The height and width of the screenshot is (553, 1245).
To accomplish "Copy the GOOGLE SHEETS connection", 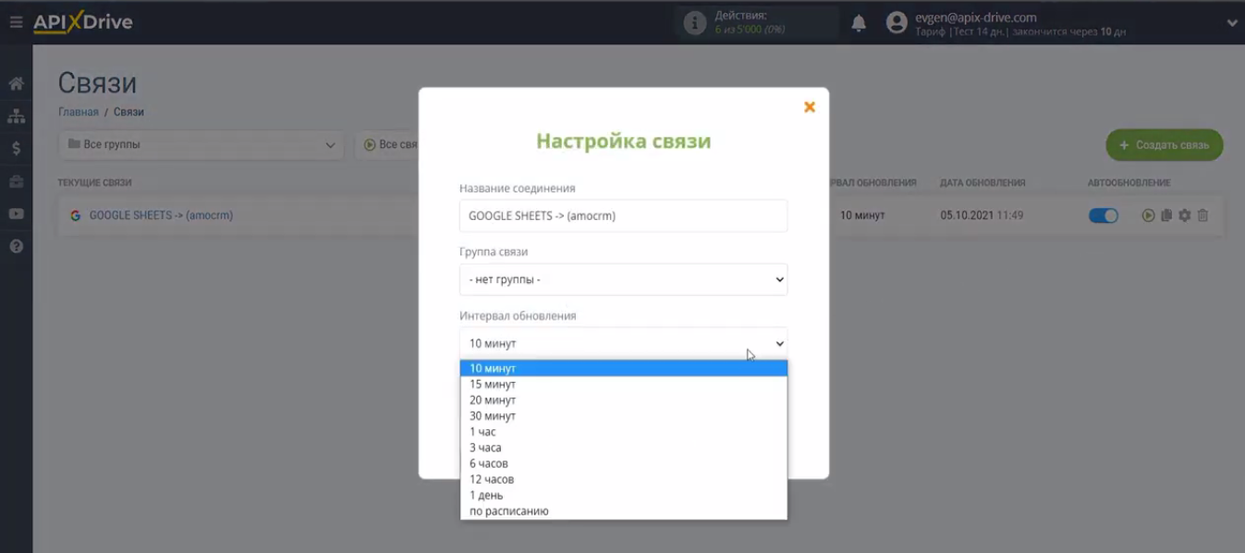I will 1166,215.
